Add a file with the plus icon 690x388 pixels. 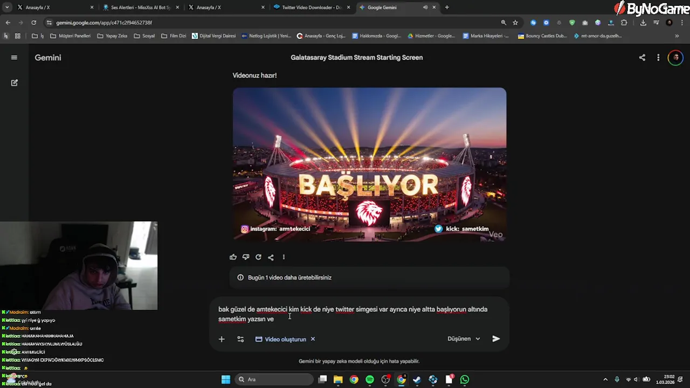tap(222, 339)
